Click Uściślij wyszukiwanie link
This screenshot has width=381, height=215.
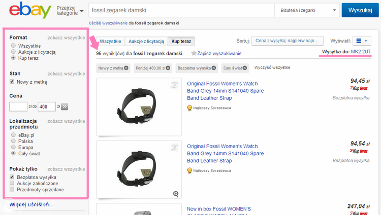point(108,23)
